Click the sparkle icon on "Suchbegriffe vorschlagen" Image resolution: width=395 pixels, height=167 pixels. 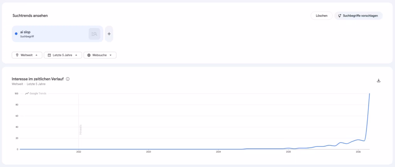tap(339, 16)
